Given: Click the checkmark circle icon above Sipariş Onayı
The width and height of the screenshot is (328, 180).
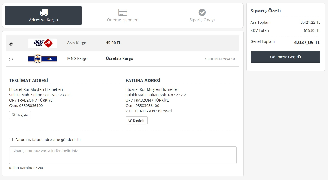Looking at the screenshot, I should tap(202, 12).
